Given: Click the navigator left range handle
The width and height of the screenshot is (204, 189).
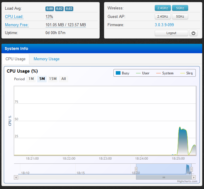Looking at the screenshot, I should pyautogui.click(x=136, y=169).
